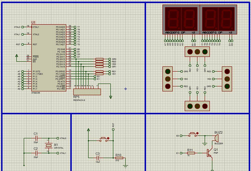Click the '22pf' value under C1
Screen dimensions: 251x171
[36, 142]
